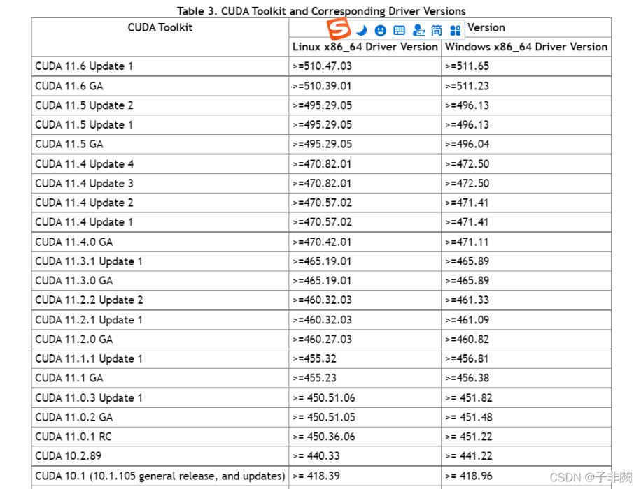The image size is (641, 489).
Task: Select the 'CUDA 11.2.2 Update 2' cell
Action: (x=160, y=300)
